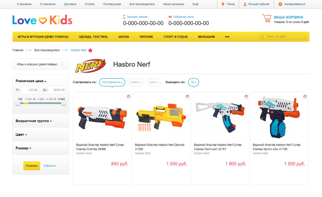Click the right price slider handle

coord(64,103)
